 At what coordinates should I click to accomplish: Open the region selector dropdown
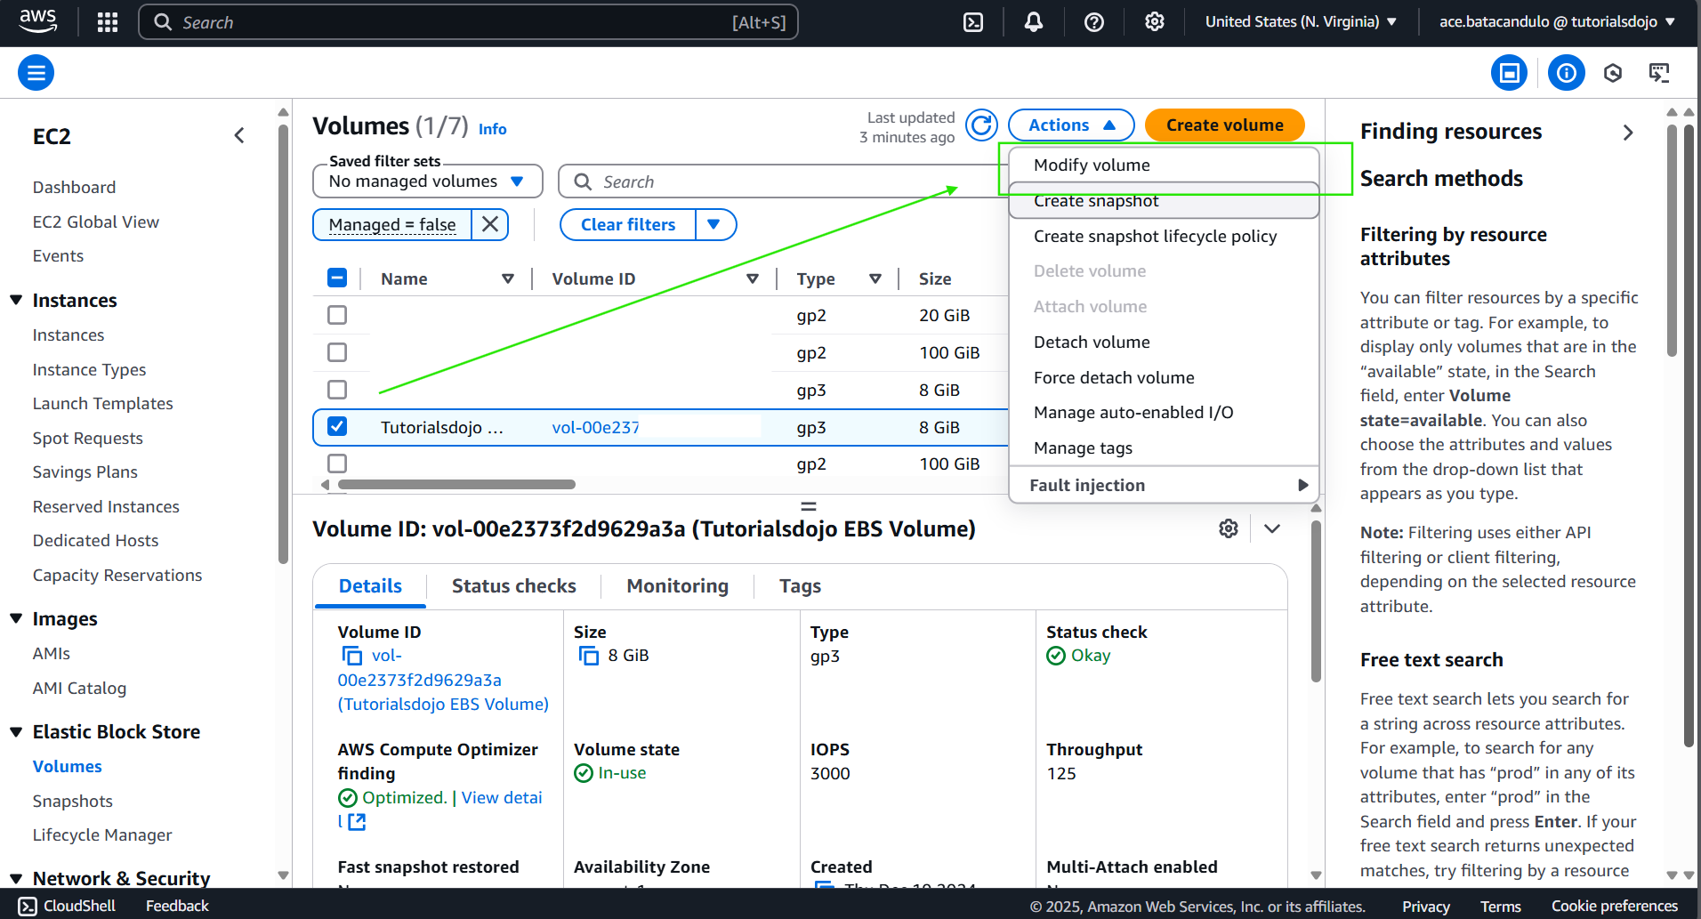pyautogui.click(x=1301, y=22)
